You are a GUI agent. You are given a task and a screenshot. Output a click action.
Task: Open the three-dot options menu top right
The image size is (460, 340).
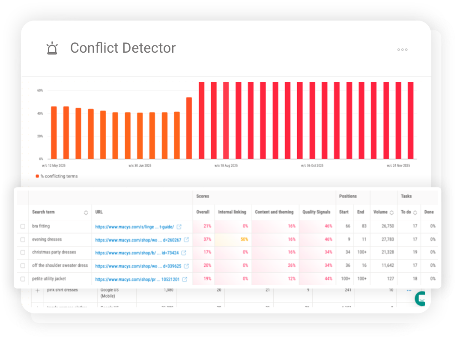tap(402, 50)
